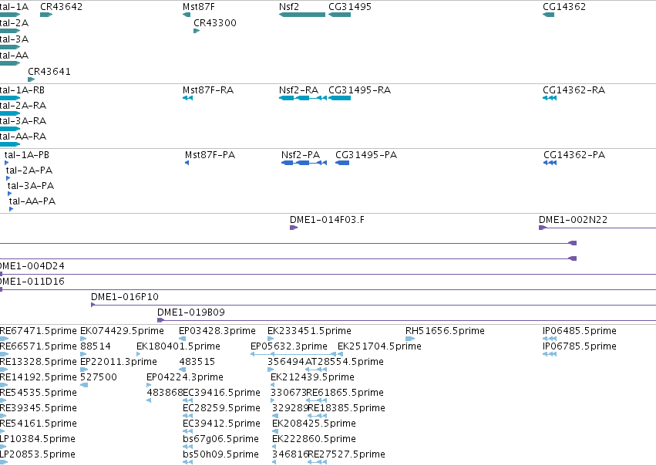Click the tal-2A gene label
656x466 pixels.
(14, 23)
